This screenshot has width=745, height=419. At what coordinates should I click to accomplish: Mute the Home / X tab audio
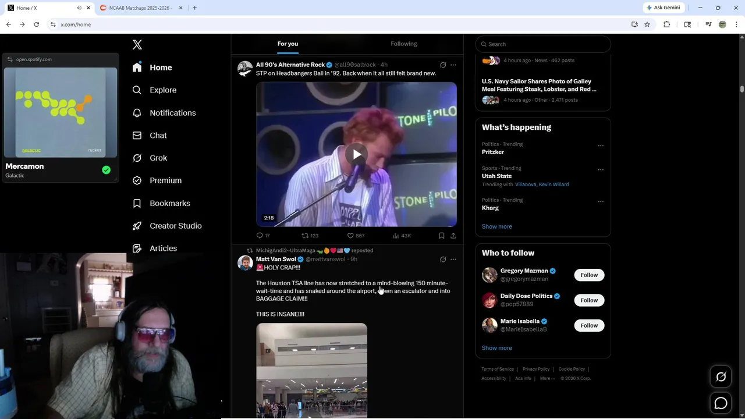coord(79,8)
